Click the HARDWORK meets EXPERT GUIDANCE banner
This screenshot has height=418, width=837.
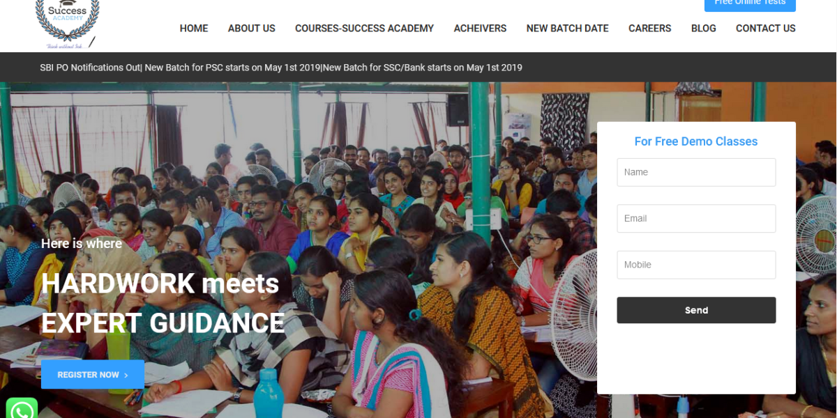click(163, 303)
